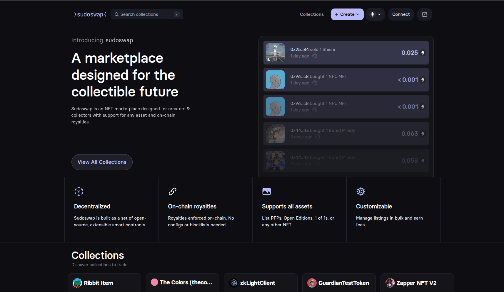
Task: Click the Decentralized feature icon
Action: (79, 191)
